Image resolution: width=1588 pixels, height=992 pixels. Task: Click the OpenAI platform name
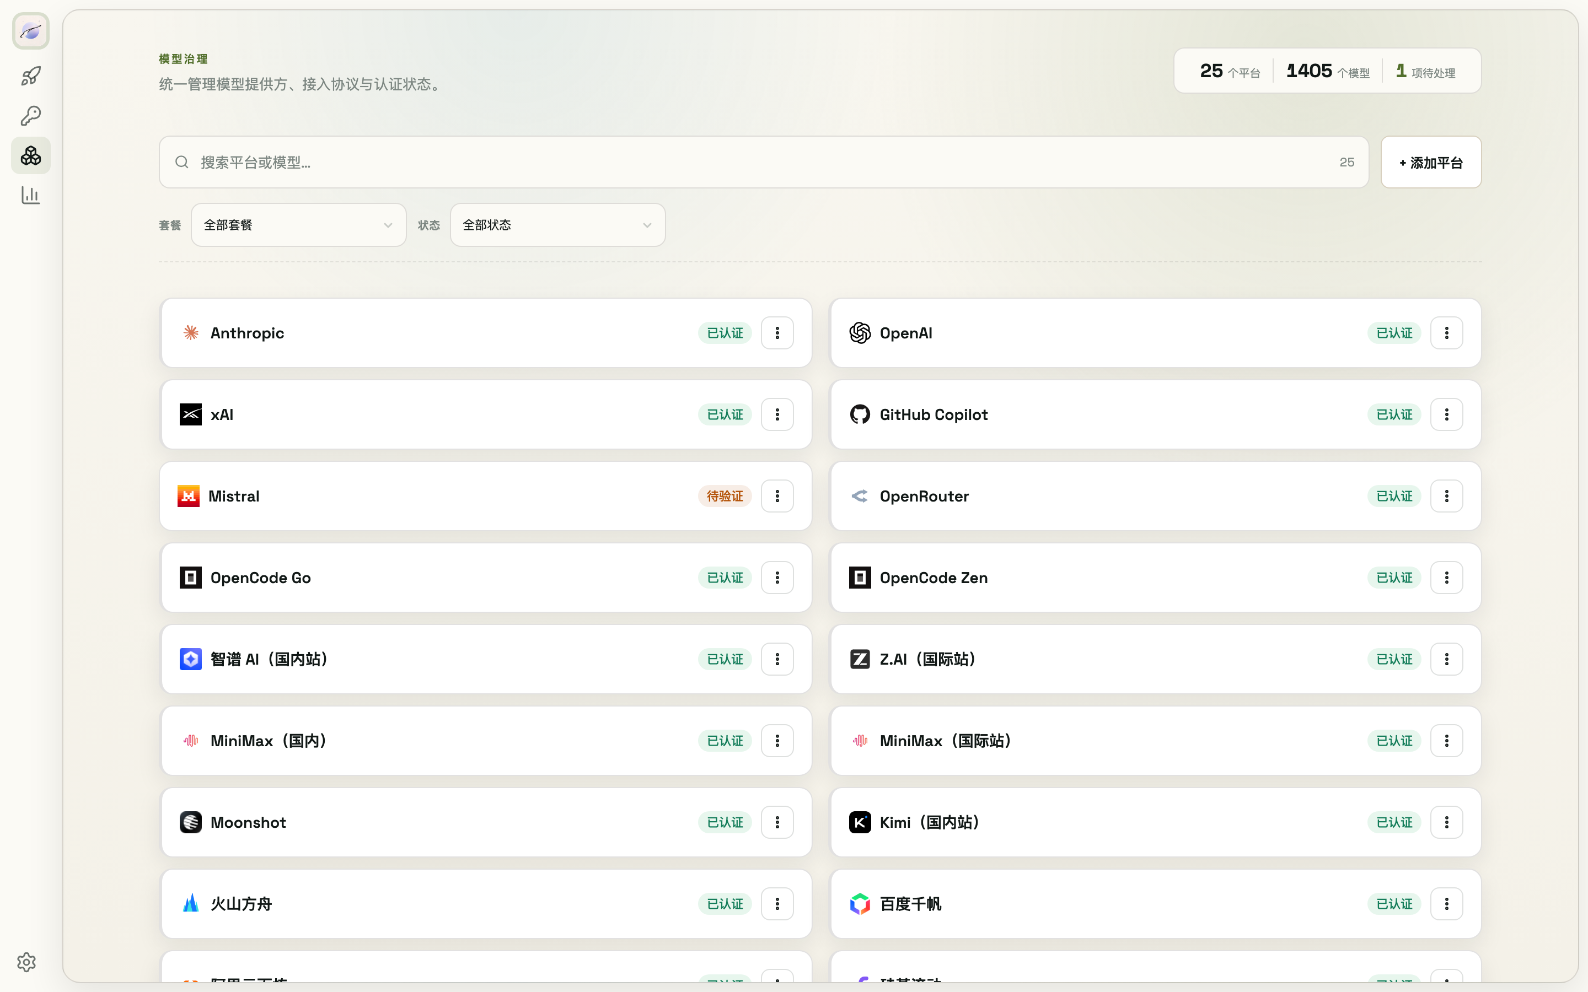(x=906, y=333)
